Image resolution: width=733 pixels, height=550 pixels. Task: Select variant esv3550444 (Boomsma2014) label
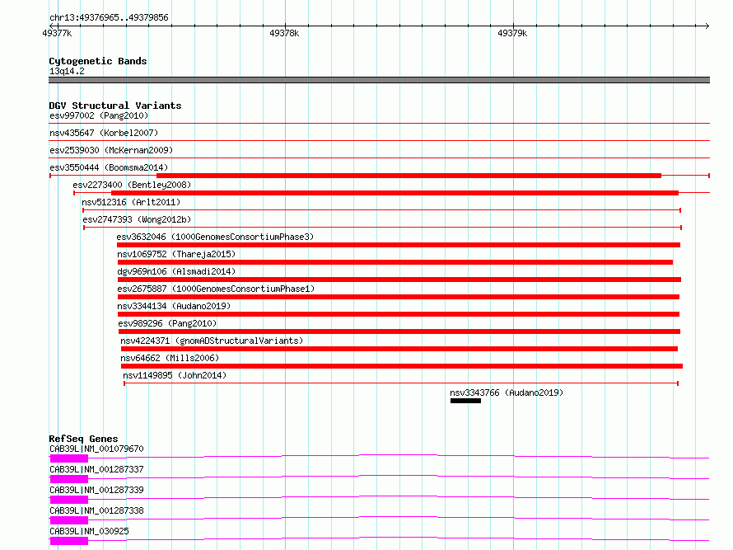coord(109,167)
